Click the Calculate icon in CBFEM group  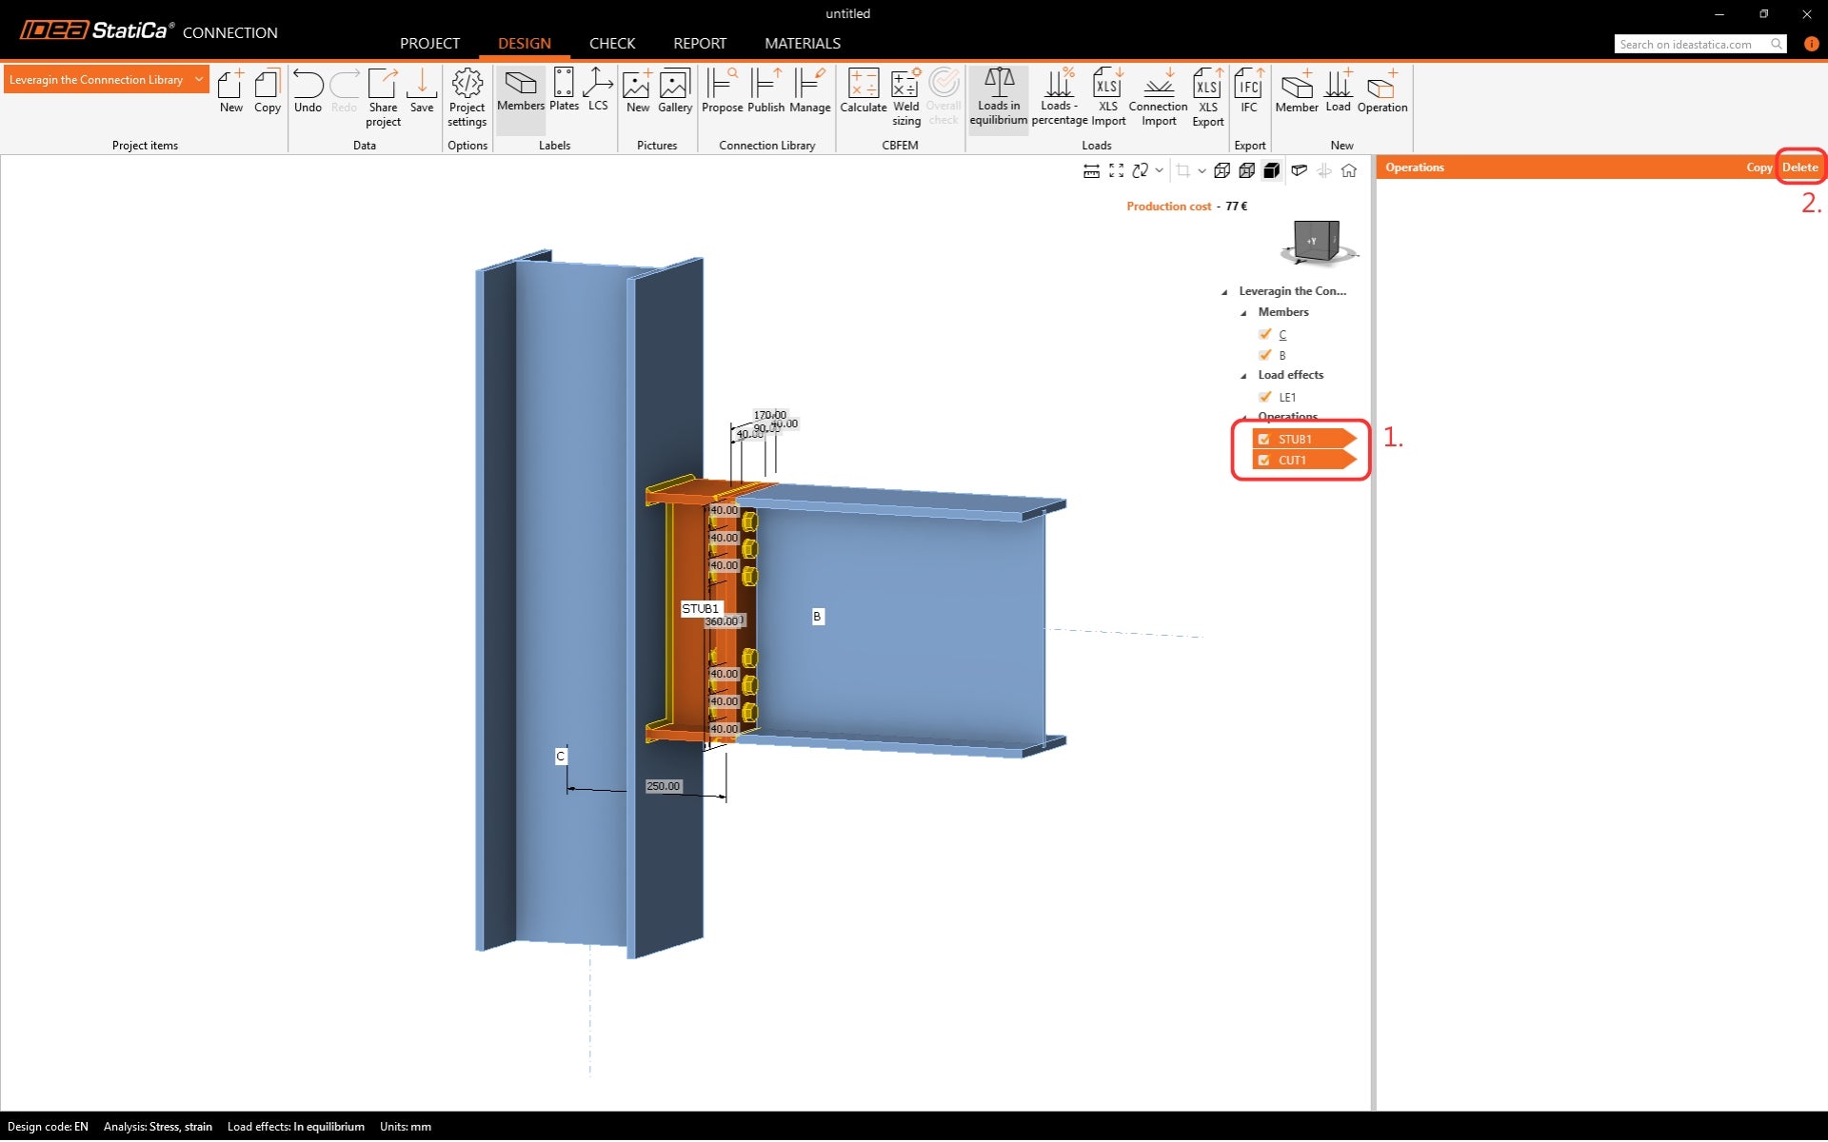tap(863, 91)
